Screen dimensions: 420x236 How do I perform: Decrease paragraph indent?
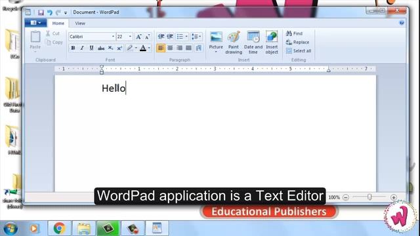pos(161,37)
